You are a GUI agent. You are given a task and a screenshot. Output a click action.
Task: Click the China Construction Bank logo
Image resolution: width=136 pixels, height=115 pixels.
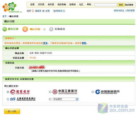pyautogui.click(x=107, y=92)
